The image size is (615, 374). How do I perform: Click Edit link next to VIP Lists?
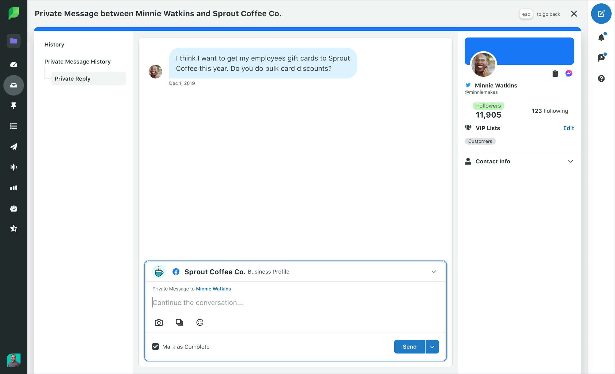click(568, 128)
